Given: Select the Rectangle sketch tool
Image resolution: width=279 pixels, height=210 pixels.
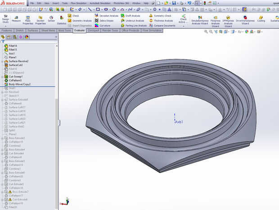Looking at the screenshot, I should coord(98,9).
